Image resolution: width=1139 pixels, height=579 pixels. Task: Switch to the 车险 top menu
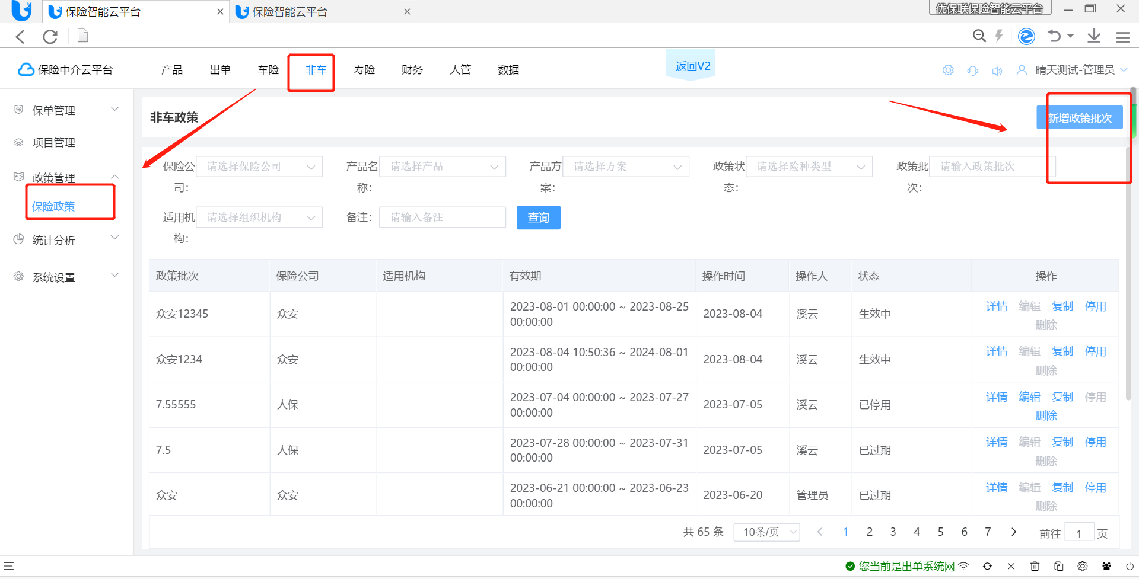pos(268,70)
